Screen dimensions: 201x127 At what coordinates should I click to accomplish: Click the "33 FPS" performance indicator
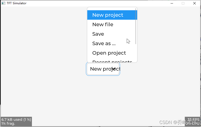tap(193, 120)
